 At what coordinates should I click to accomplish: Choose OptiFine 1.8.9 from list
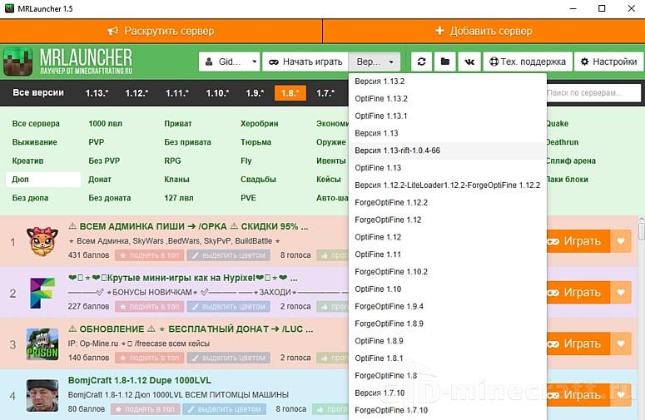448,341
